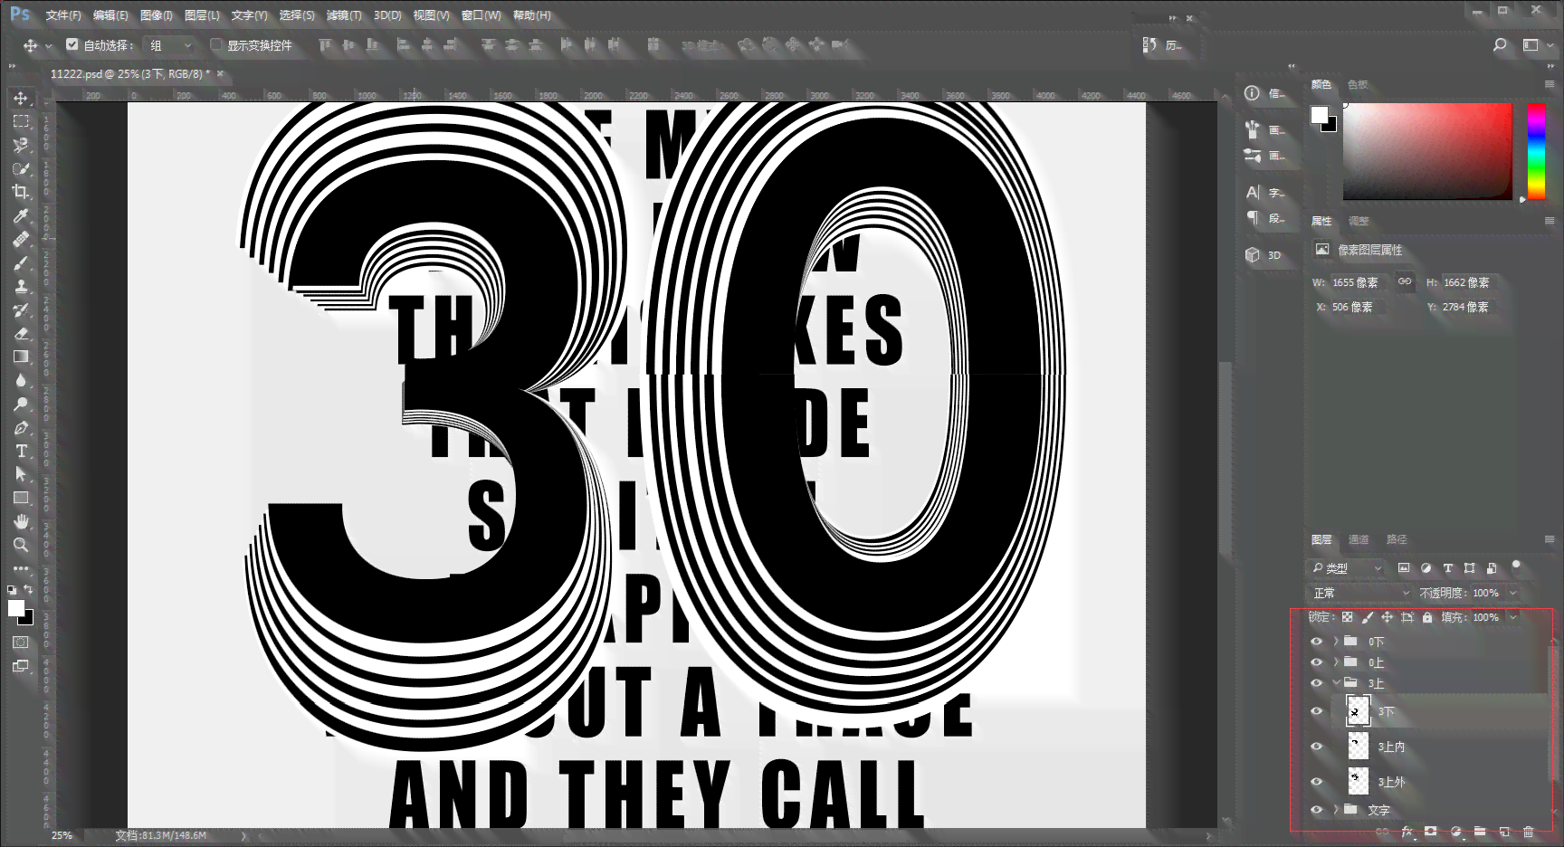Open the 滤镜(T) menu
Viewport: 1564px width, 847px height.
[344, 15]
